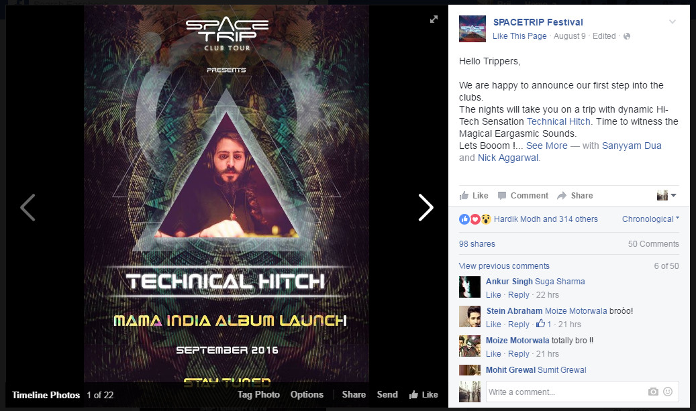Like the photo from the bottom bar
This screenshot has width=696, height=411.
coord(424,395)
